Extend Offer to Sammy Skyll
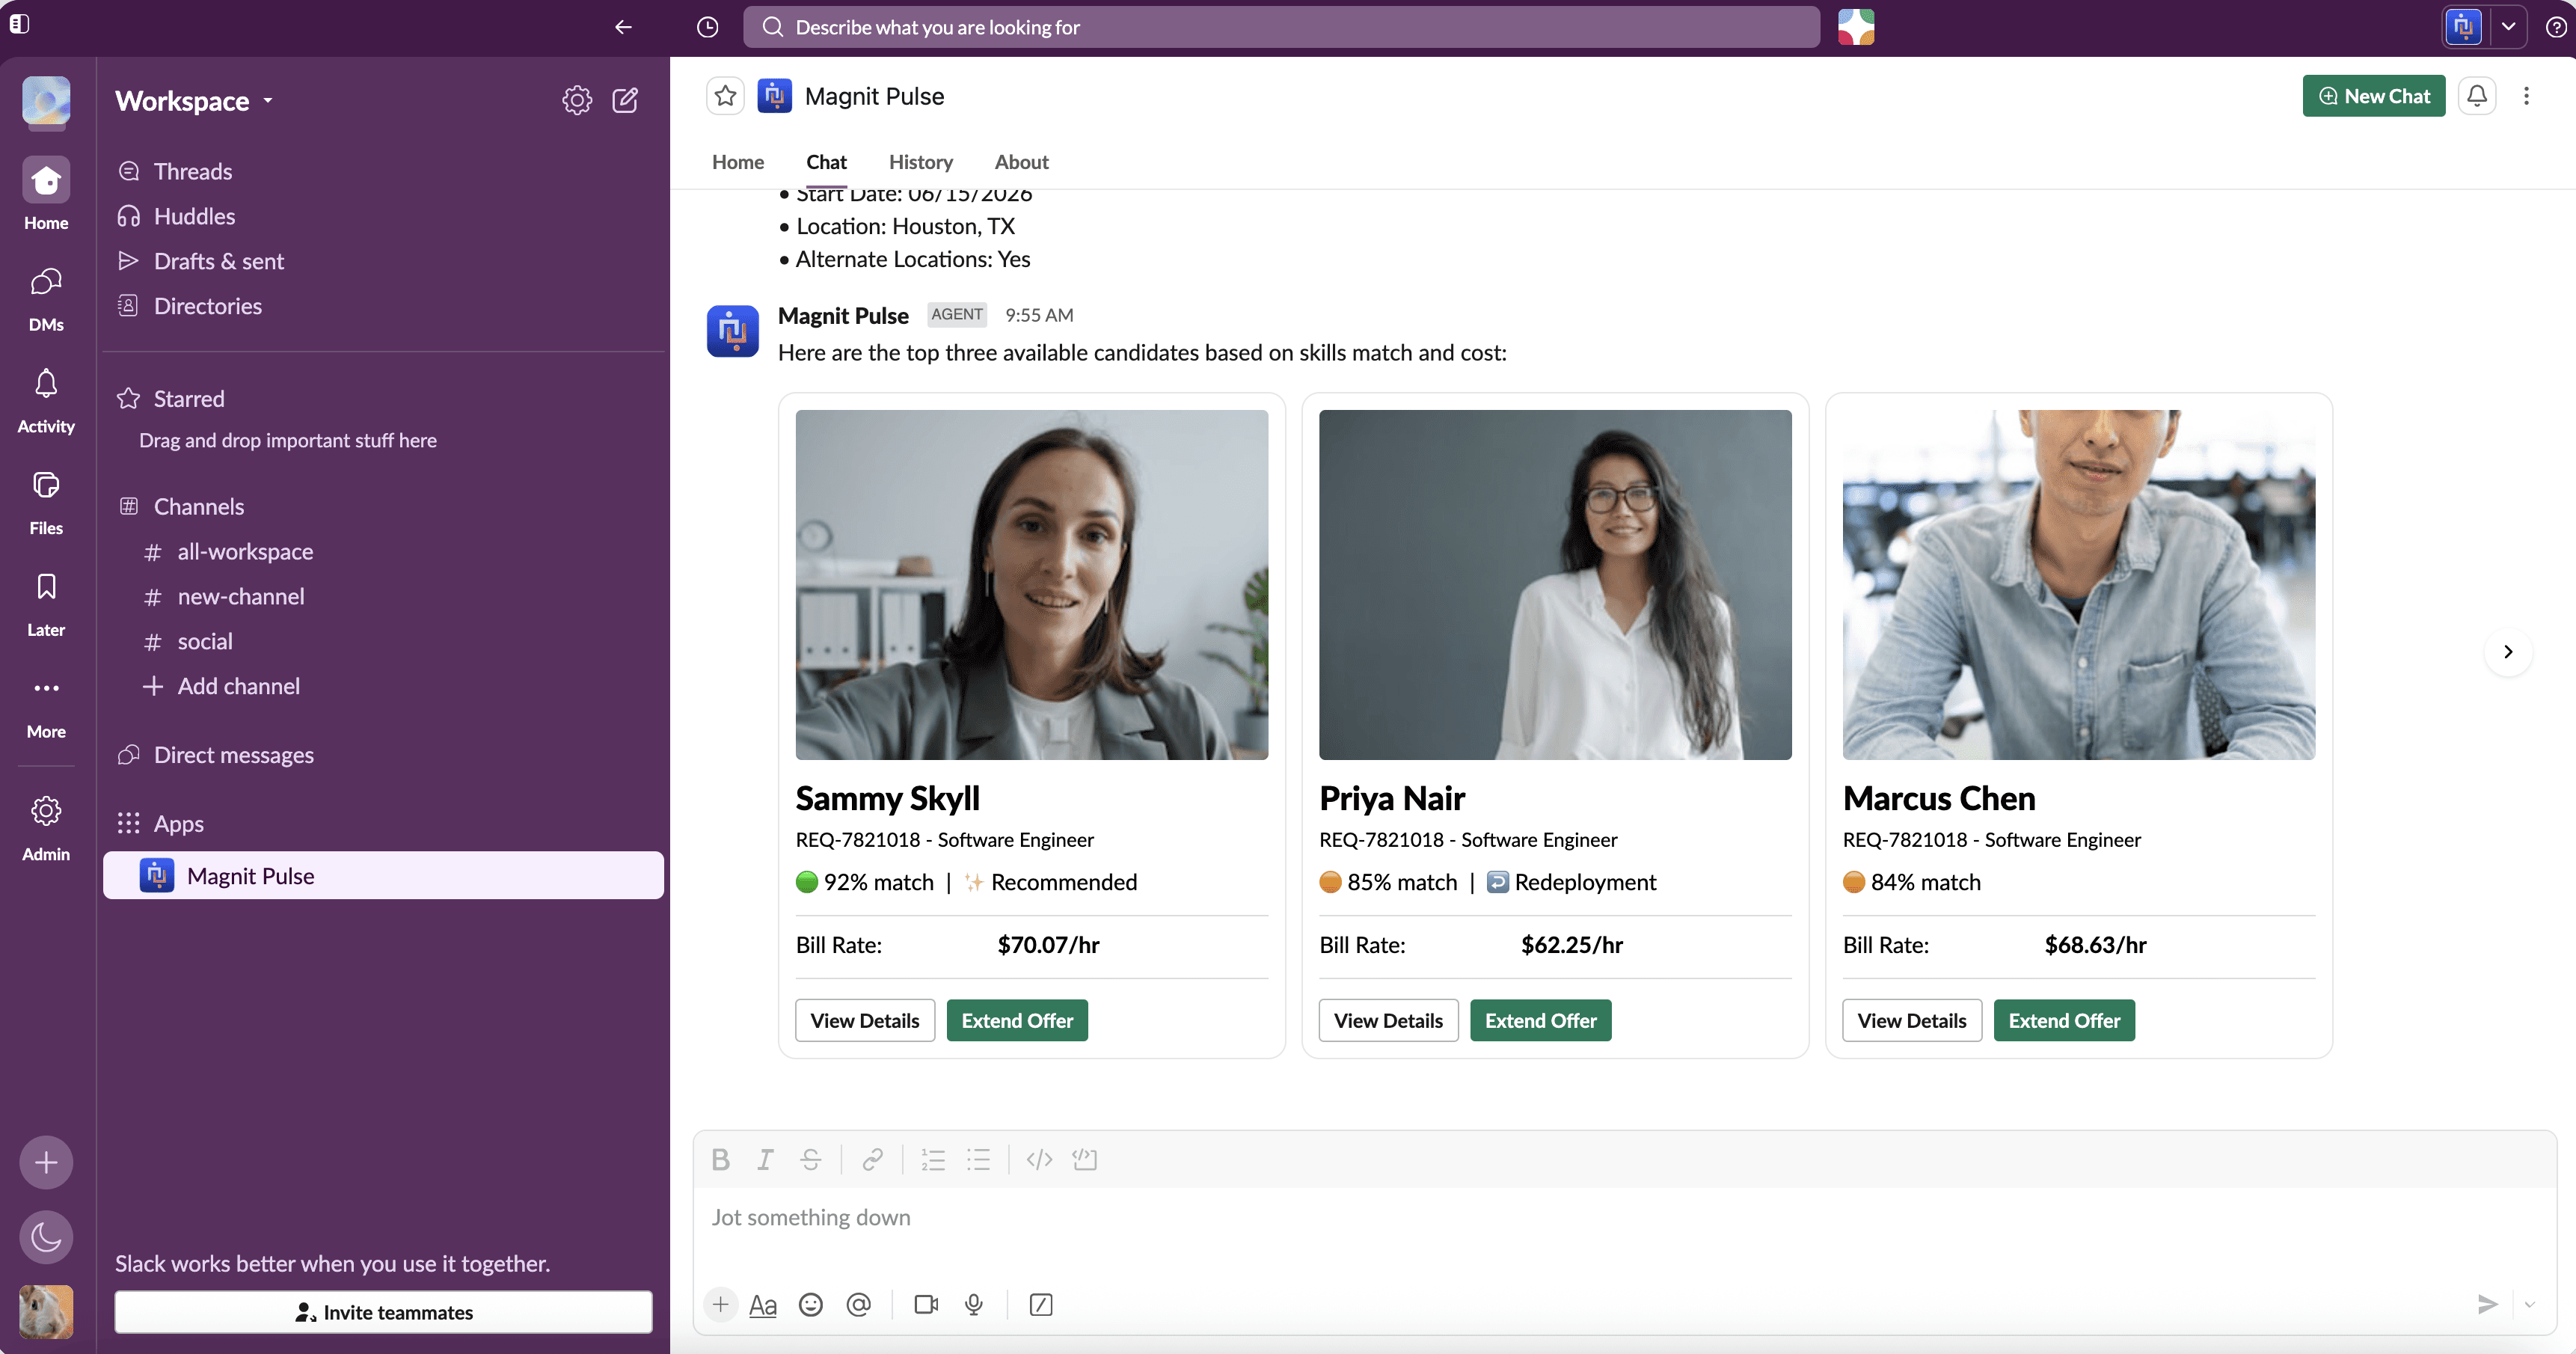2576x1354 pixels. pyautogui.click(x=1017, y=1020)
